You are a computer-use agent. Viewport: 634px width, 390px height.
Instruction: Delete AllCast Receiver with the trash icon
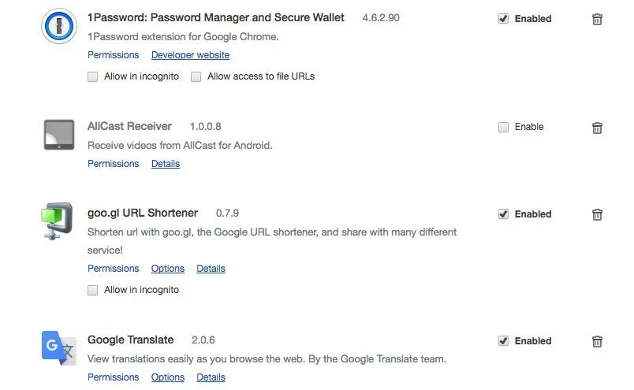(597, 127)
